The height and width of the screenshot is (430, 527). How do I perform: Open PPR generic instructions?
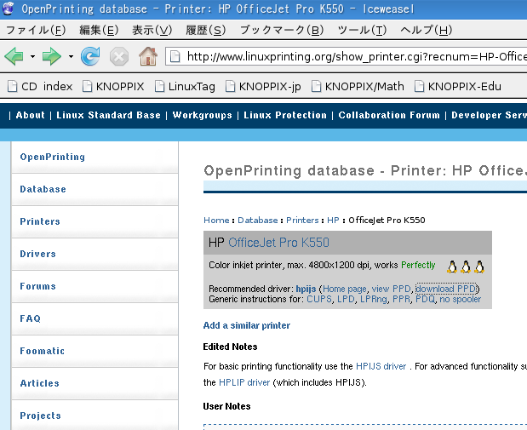(x=401, y=299)
